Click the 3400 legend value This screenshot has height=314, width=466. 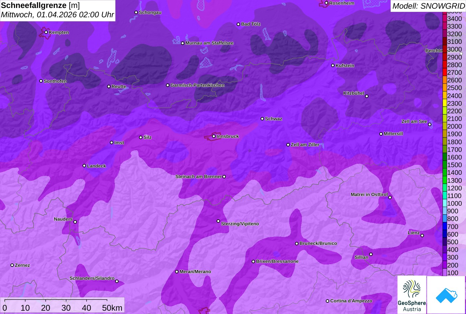tap(455, 19)
